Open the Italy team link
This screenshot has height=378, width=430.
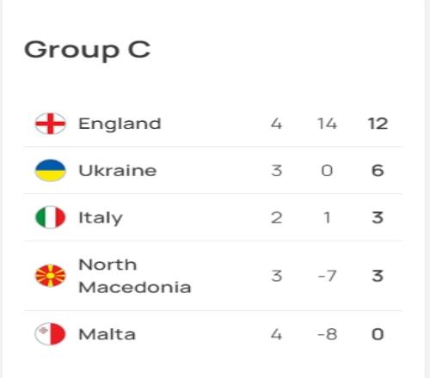[x=101, y=217]
